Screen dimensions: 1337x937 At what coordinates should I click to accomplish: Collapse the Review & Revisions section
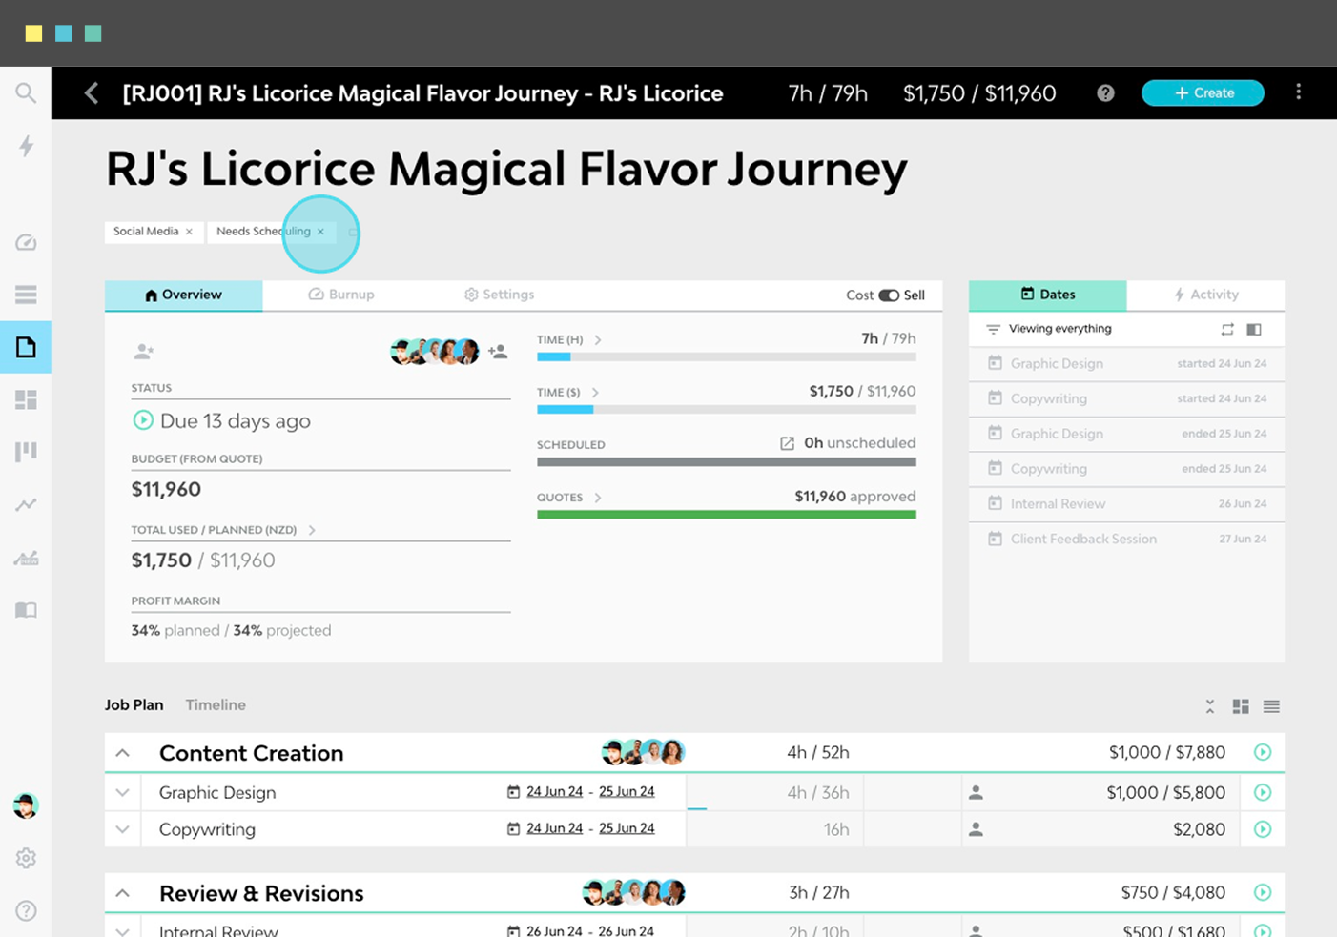pos(122,892)
